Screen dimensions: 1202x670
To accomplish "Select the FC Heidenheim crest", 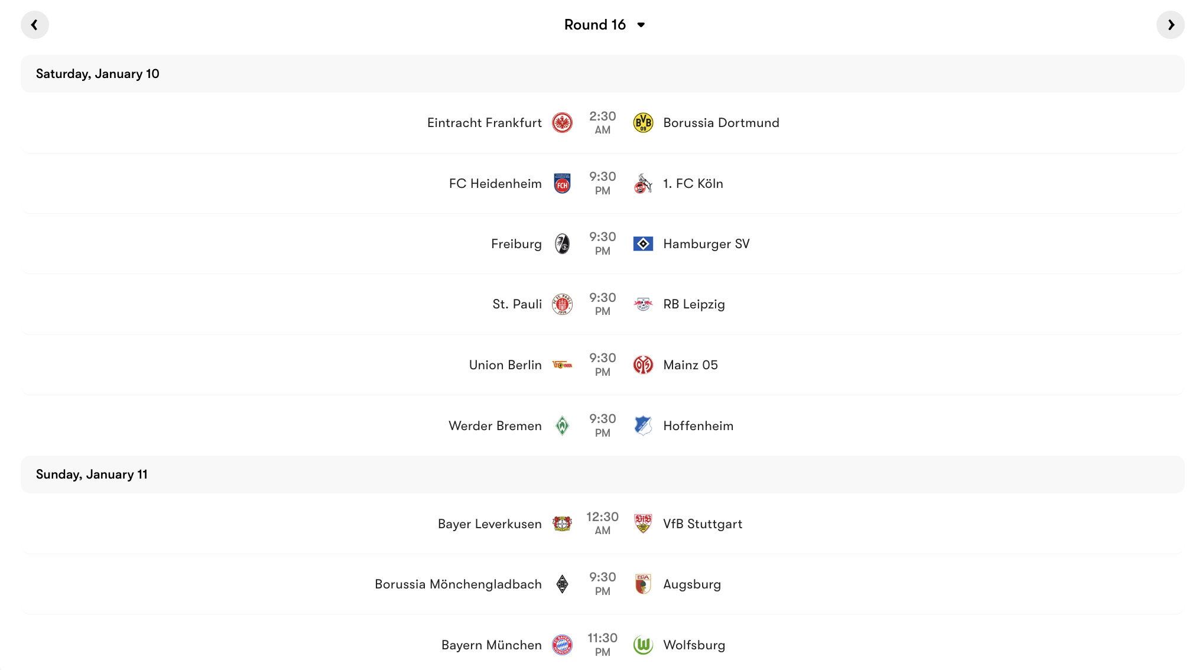I will point(563,183).
